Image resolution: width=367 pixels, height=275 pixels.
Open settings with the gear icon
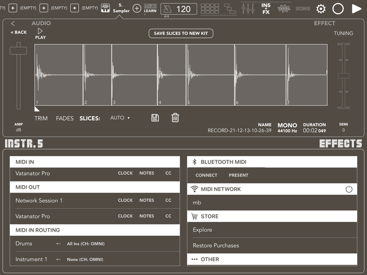tap(321, 9)
